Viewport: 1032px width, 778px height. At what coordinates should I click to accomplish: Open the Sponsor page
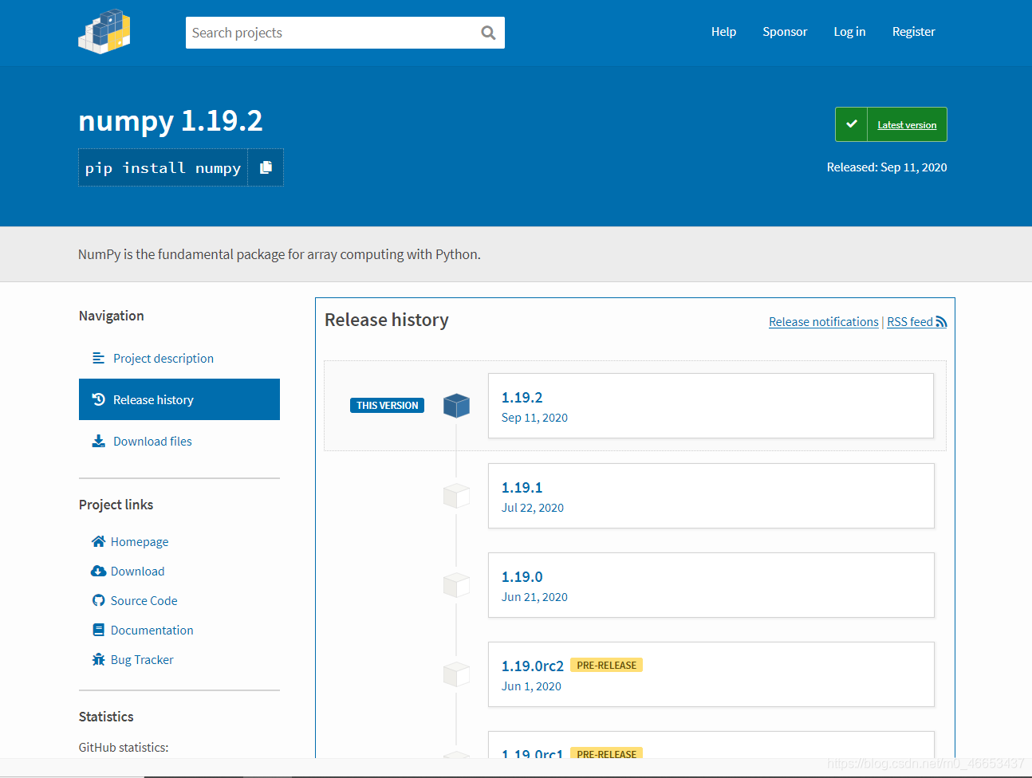tap(785, 32)
